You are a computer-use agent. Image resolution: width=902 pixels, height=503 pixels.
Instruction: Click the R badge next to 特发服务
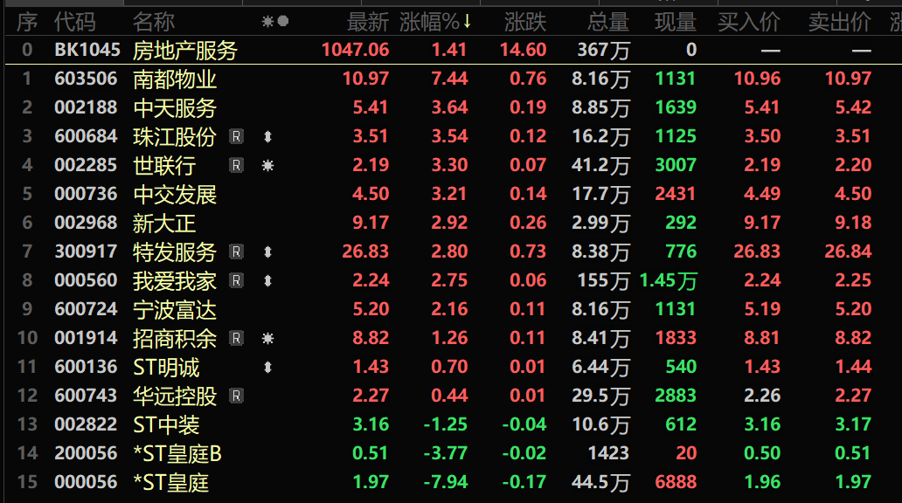click(236, 251)
